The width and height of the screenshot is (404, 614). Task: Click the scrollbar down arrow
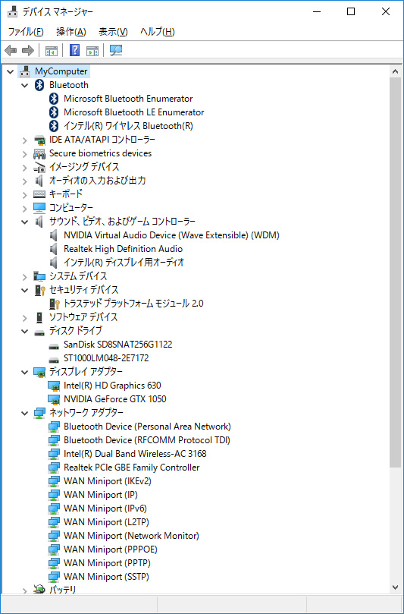(x=395, y=587)
